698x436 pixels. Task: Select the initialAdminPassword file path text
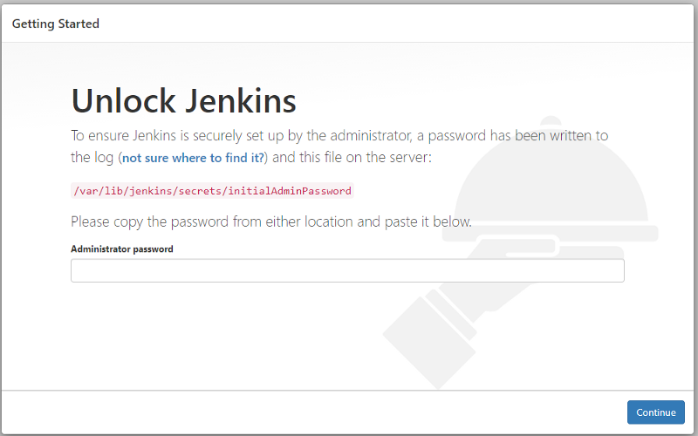(x=213, y=190)
